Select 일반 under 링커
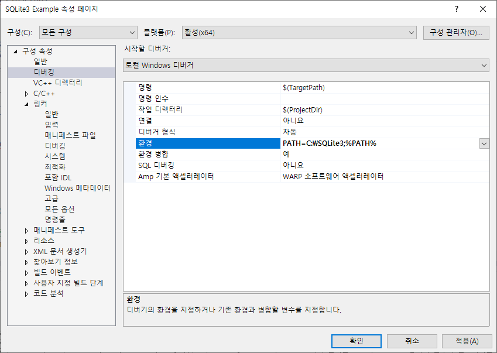Screen dimensions: 497x353 point(52,114)
